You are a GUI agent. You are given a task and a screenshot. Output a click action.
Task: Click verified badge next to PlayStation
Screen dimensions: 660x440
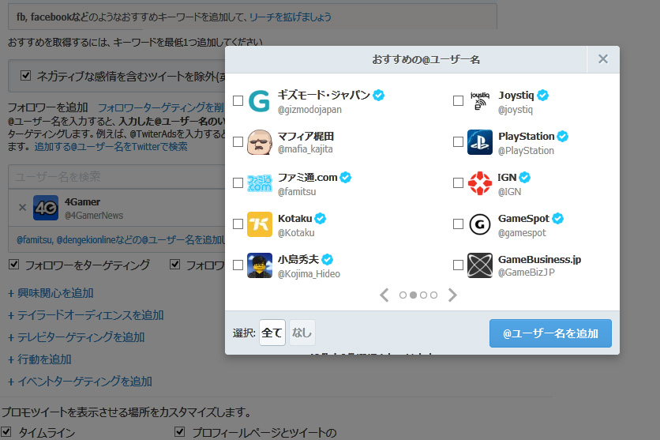[x=563, y=136]
